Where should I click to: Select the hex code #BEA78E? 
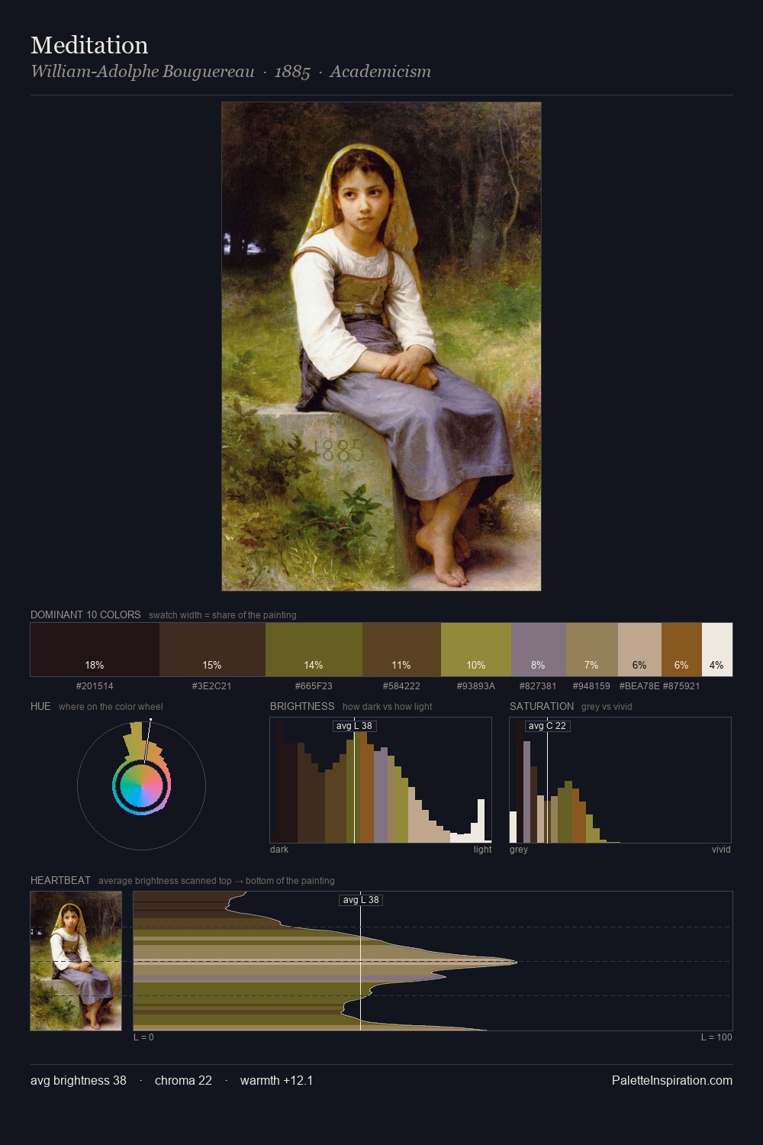point(639,686)
